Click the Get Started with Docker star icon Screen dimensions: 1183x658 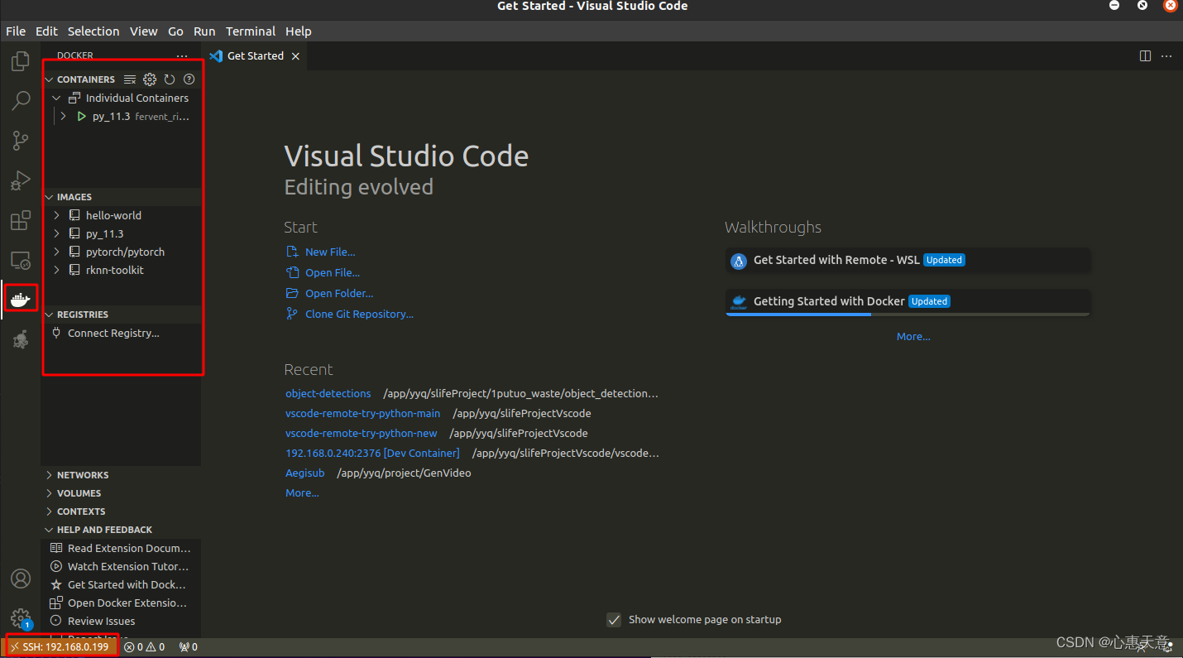coord(56,584)
